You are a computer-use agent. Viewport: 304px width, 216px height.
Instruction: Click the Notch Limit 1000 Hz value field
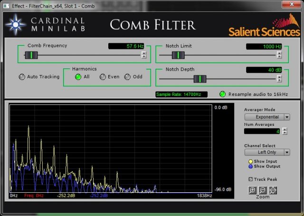tap(264, 47)
